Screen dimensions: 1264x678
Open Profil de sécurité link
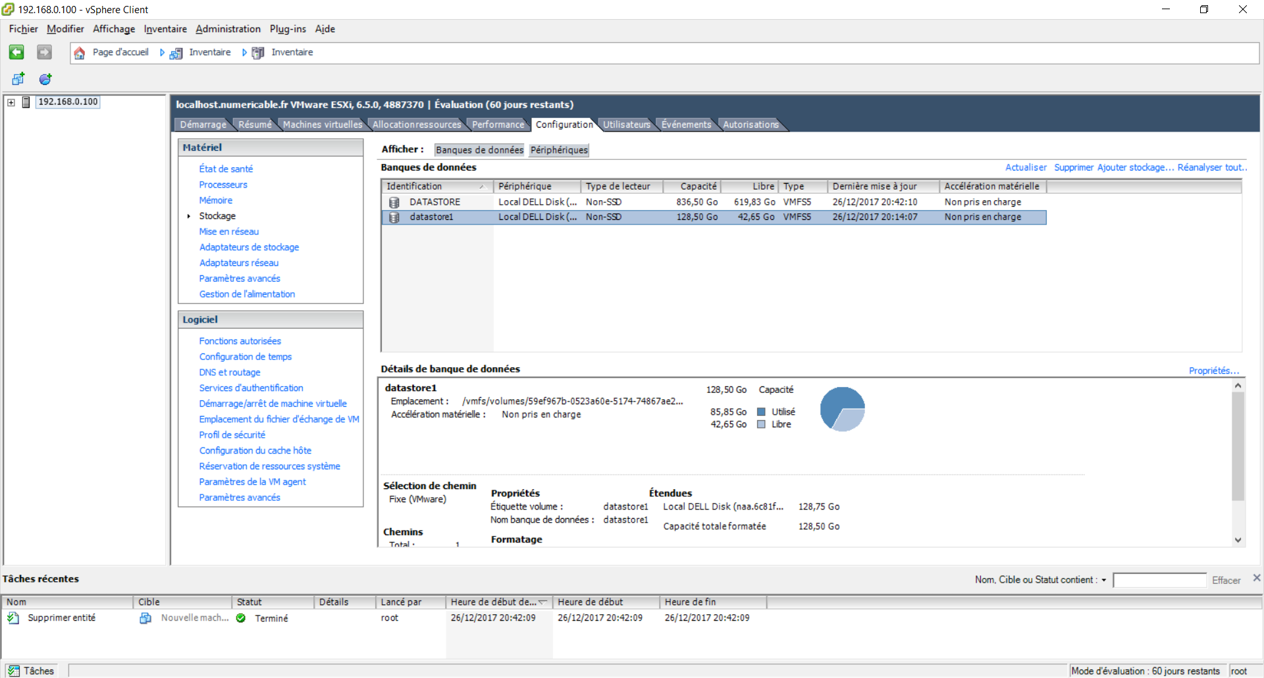click(232, 435)
